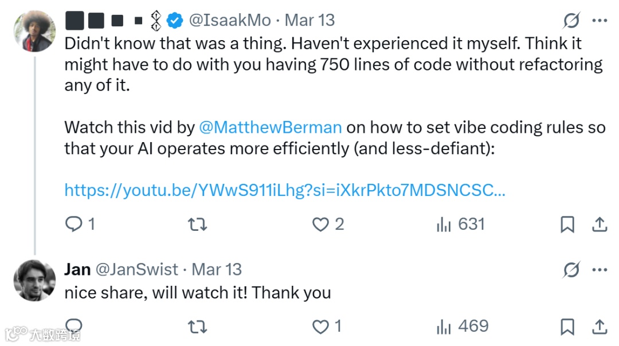
Task: Reply to IsaakMo's tweet
Action: [75, 224]
